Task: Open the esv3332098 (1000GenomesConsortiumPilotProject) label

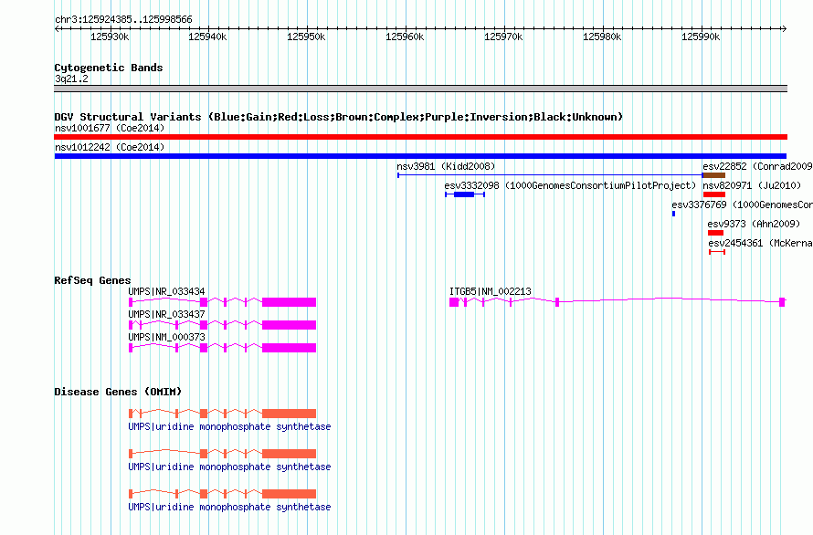Action: coord(570,185)
